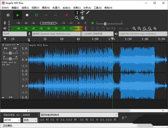Stop playback using the Stop button

27,15
